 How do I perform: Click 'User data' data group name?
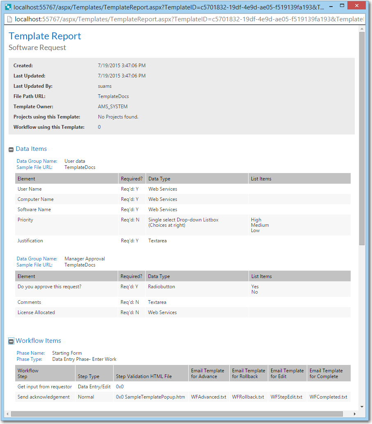(x=75, y=161)
